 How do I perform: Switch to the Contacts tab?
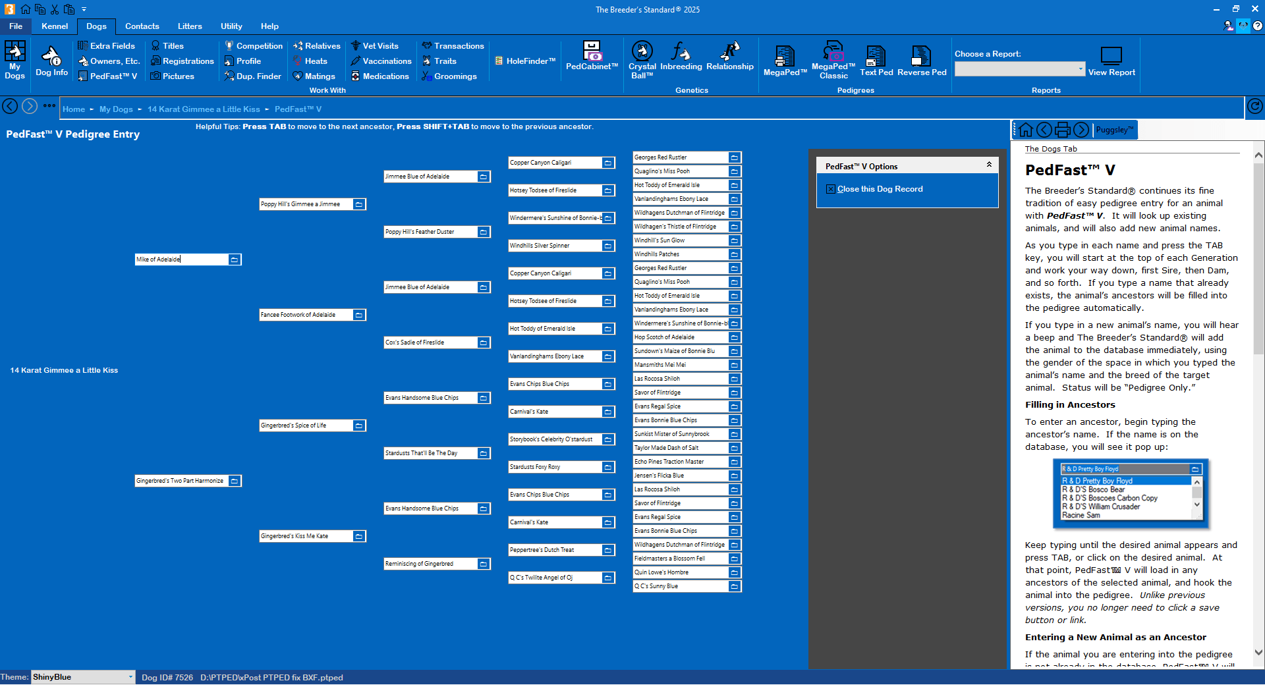click(x=142, y=26)
